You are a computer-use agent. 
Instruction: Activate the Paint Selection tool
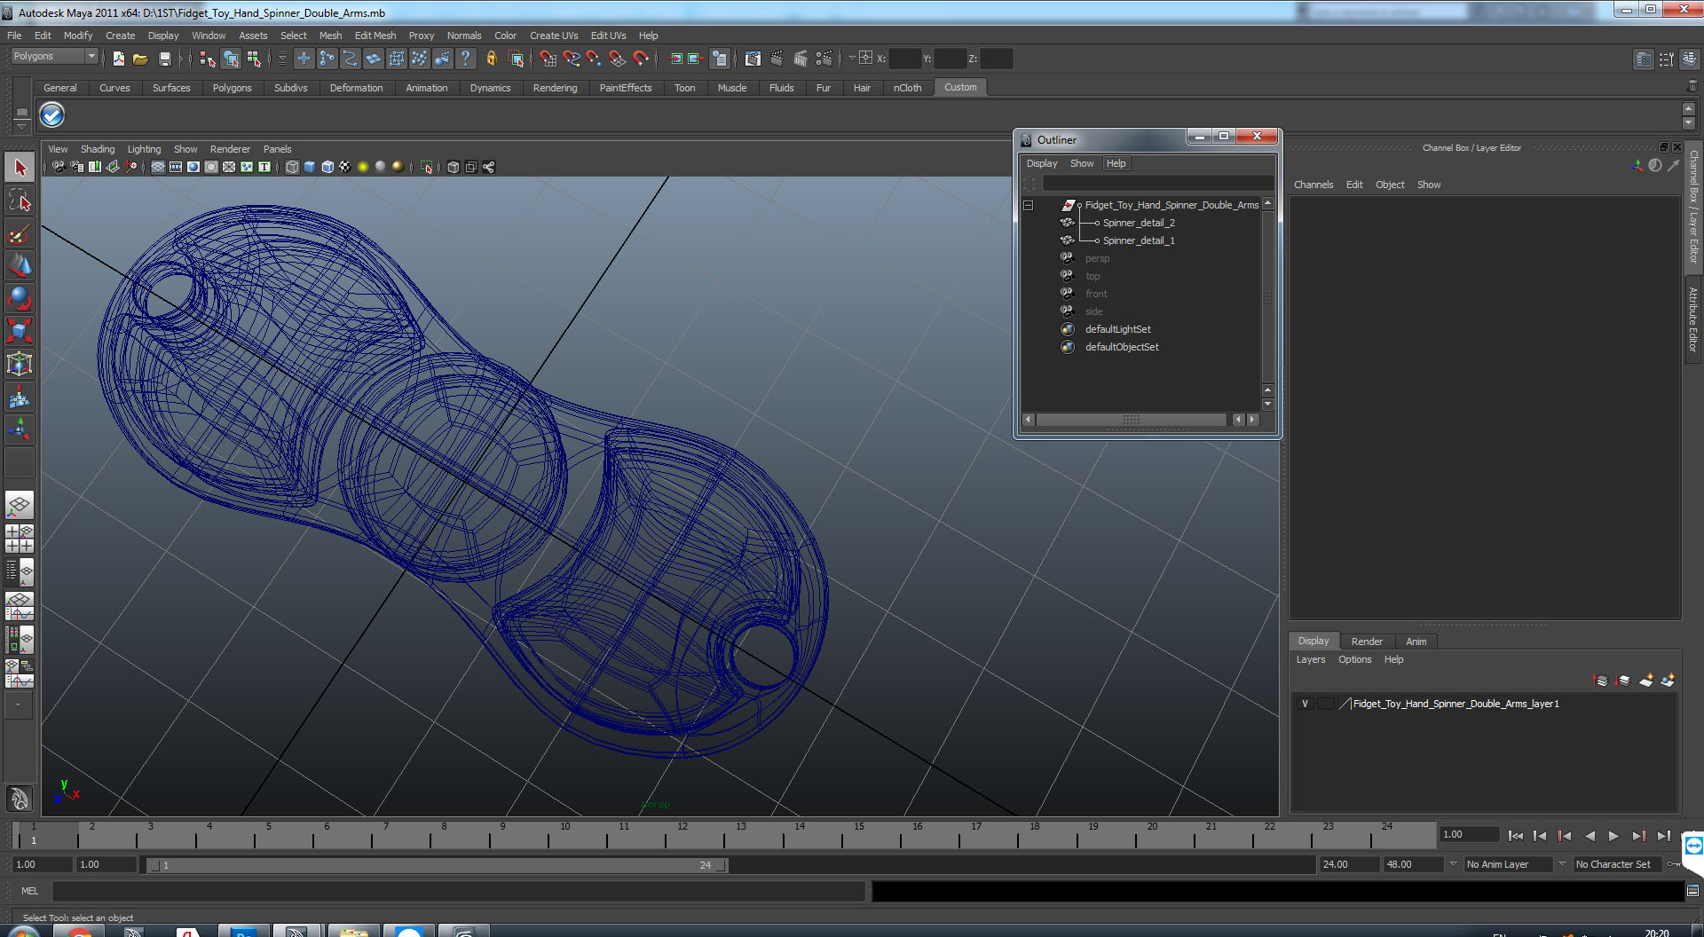(x=20, y=234)
